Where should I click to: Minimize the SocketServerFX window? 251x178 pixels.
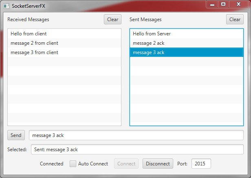pos(212,4)
